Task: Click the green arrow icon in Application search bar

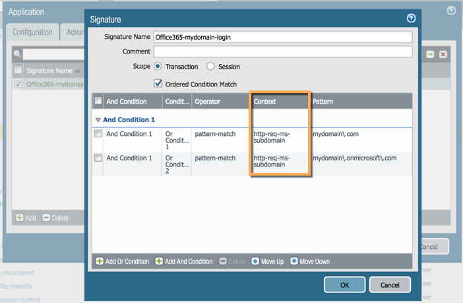Action: (x=430, y=54)
